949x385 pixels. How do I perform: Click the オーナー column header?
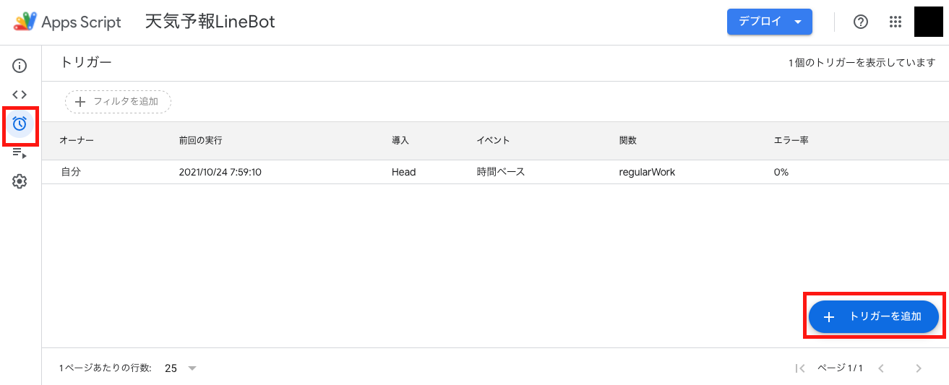[77, 140]
